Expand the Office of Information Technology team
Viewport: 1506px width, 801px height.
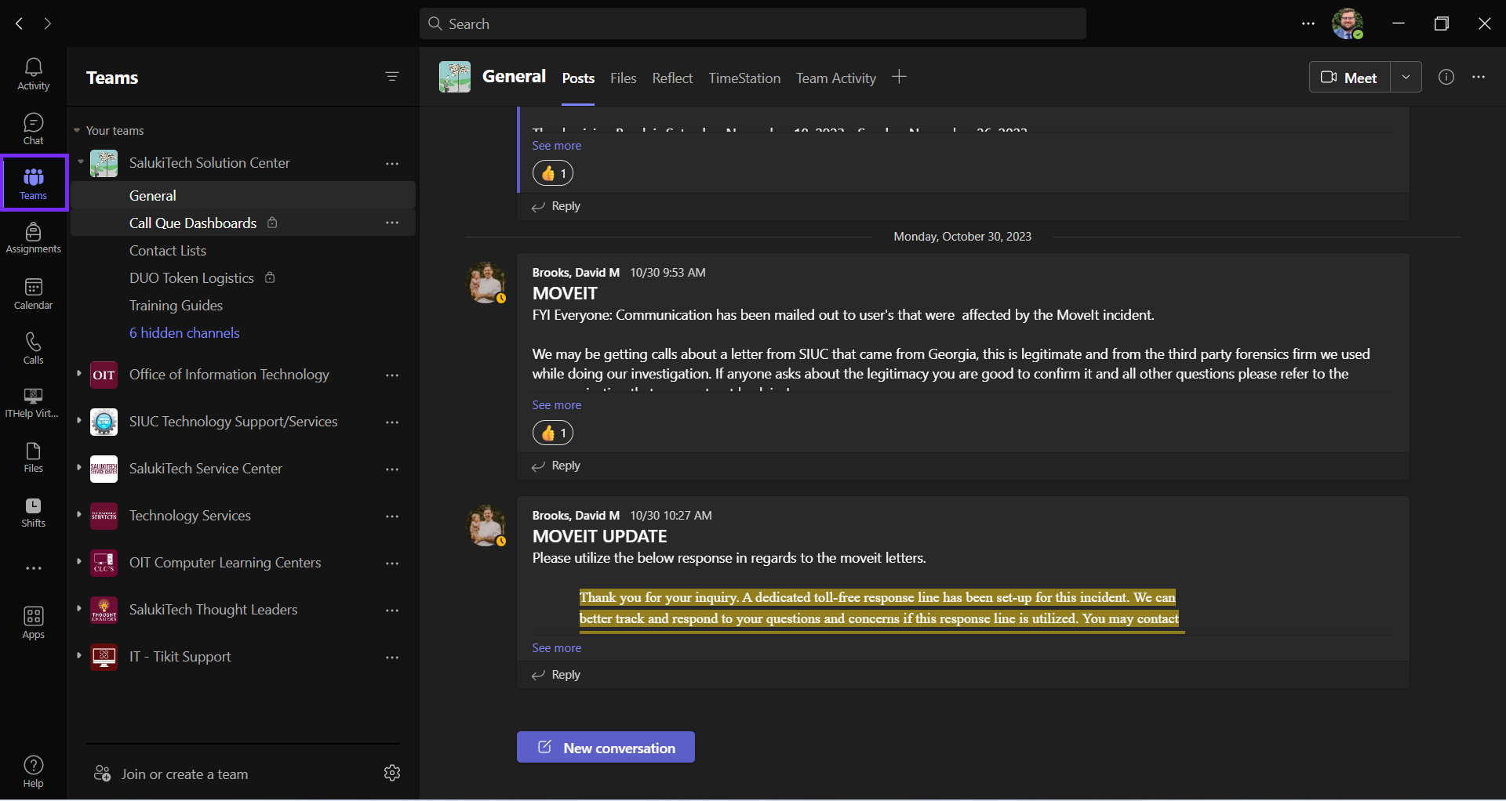pyautogui.click(x=79, y=374)
